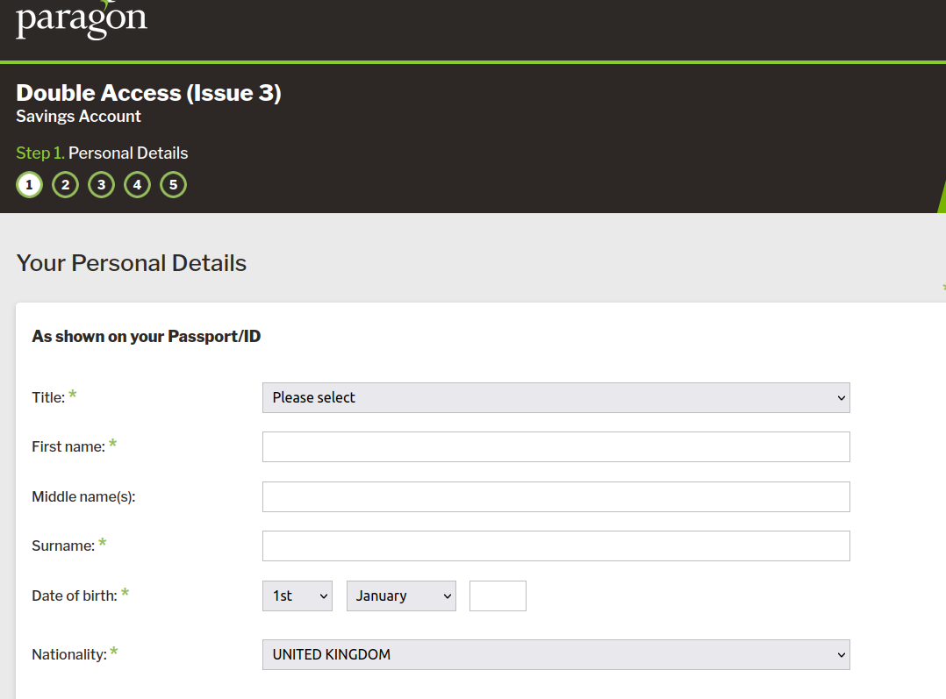Open date of birth day dropdown
The height and width of the screenshot is (699, 946).
pyautogui.click(x=297, y=596)
